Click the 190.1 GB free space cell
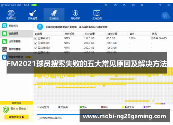The width and height of the screenshot is (173, 125). point(111,43)
